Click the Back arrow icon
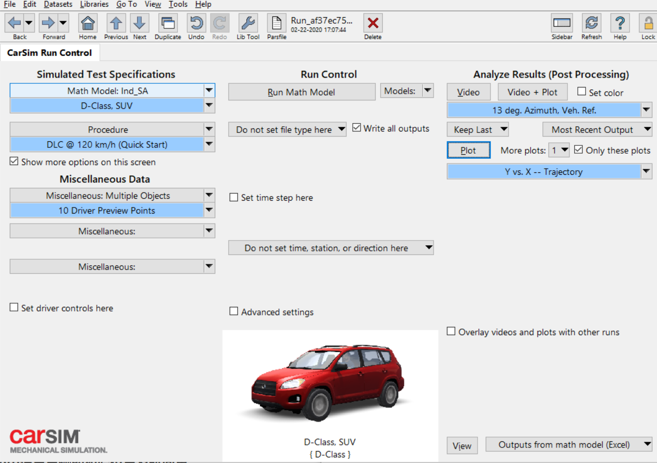Screen dimensions: 657x463 (x=14, y=23)
